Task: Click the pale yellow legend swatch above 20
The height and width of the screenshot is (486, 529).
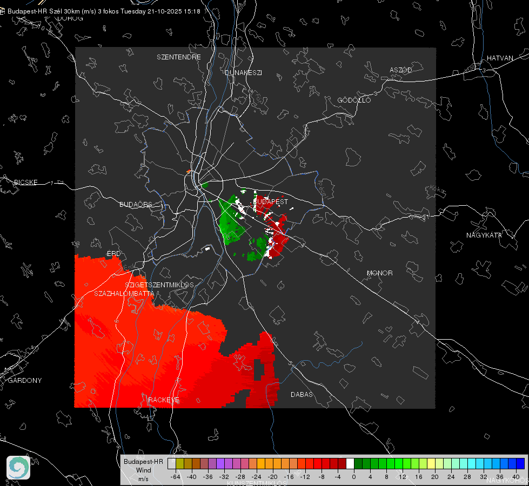Action: (431, 463)
